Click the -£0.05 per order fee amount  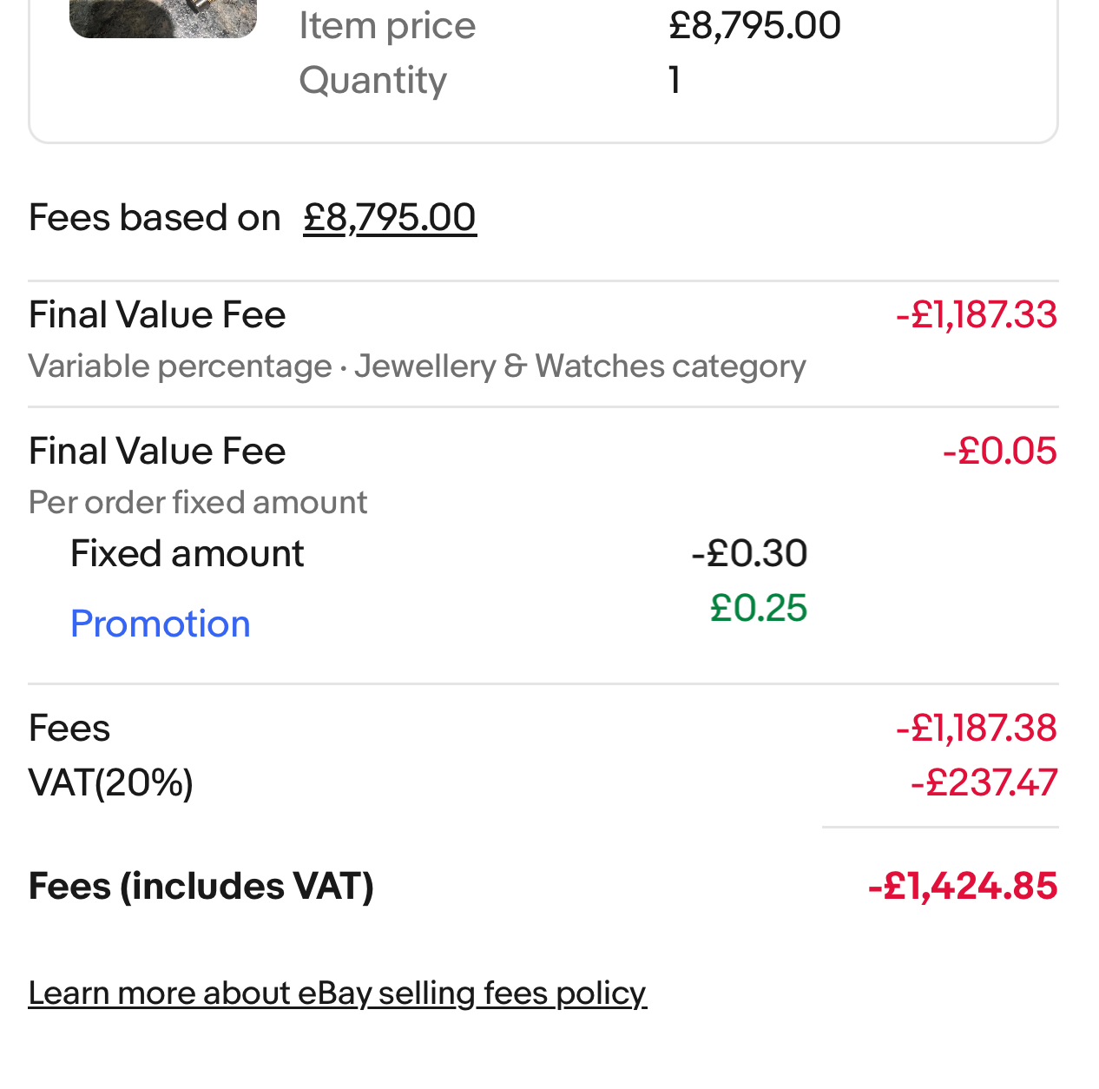click(999, 451)
